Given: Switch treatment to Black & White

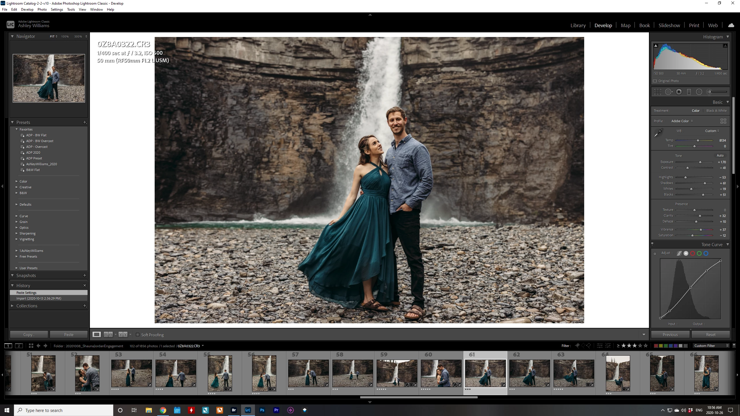Looking at the screenshot, I should (x=716, y=111).
